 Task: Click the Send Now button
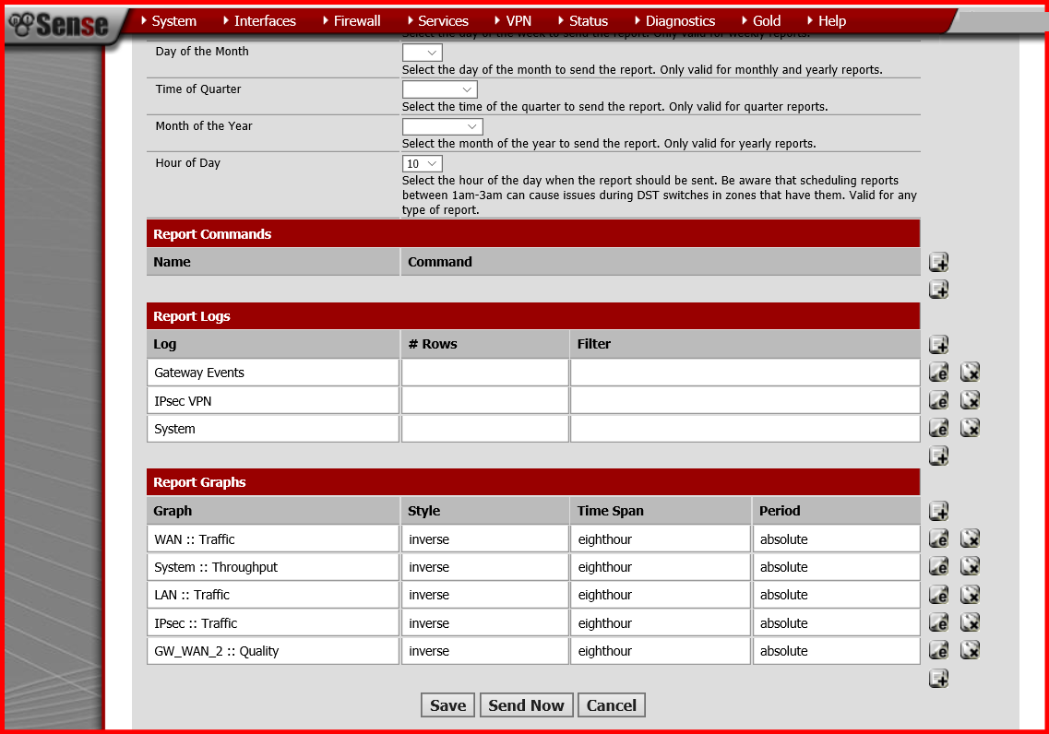(x=527, y=705)
